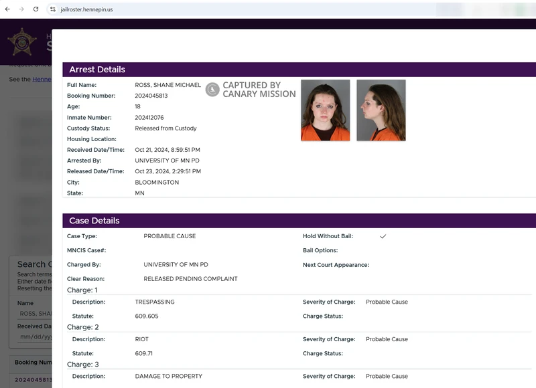Select state value MN
This screenshot has width=536, height=388.
[139, 193]
